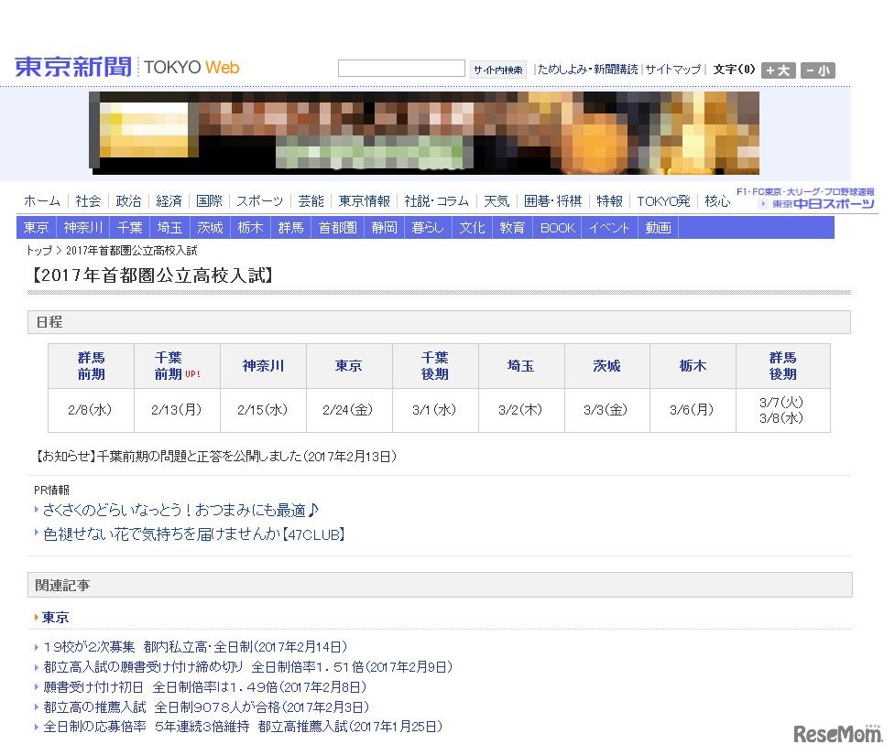Switch to the 東京 region tab
This screenshot has height=755, width=895.
[x=36, y=228]
